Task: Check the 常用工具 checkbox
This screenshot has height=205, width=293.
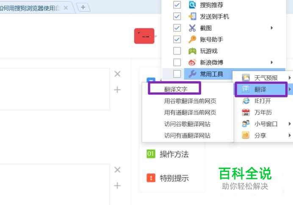Action: [x=177, y=74]
